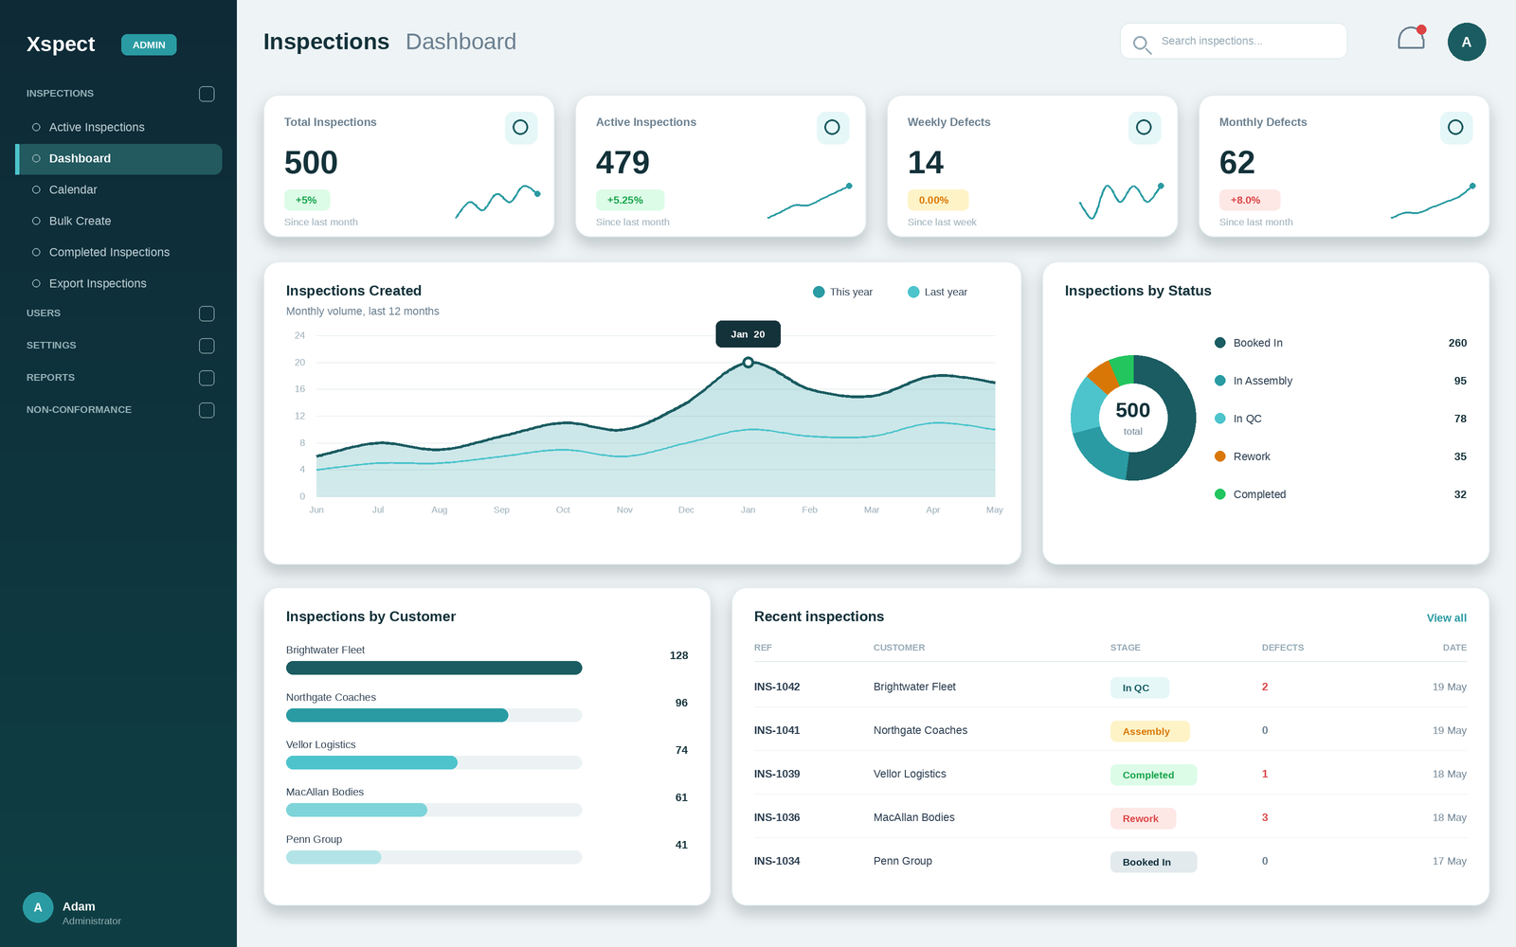The width and height of the screenshot is (1516, 947).
Task: Click the bullet icon beside Active Inspections
Action: (36, 127)
